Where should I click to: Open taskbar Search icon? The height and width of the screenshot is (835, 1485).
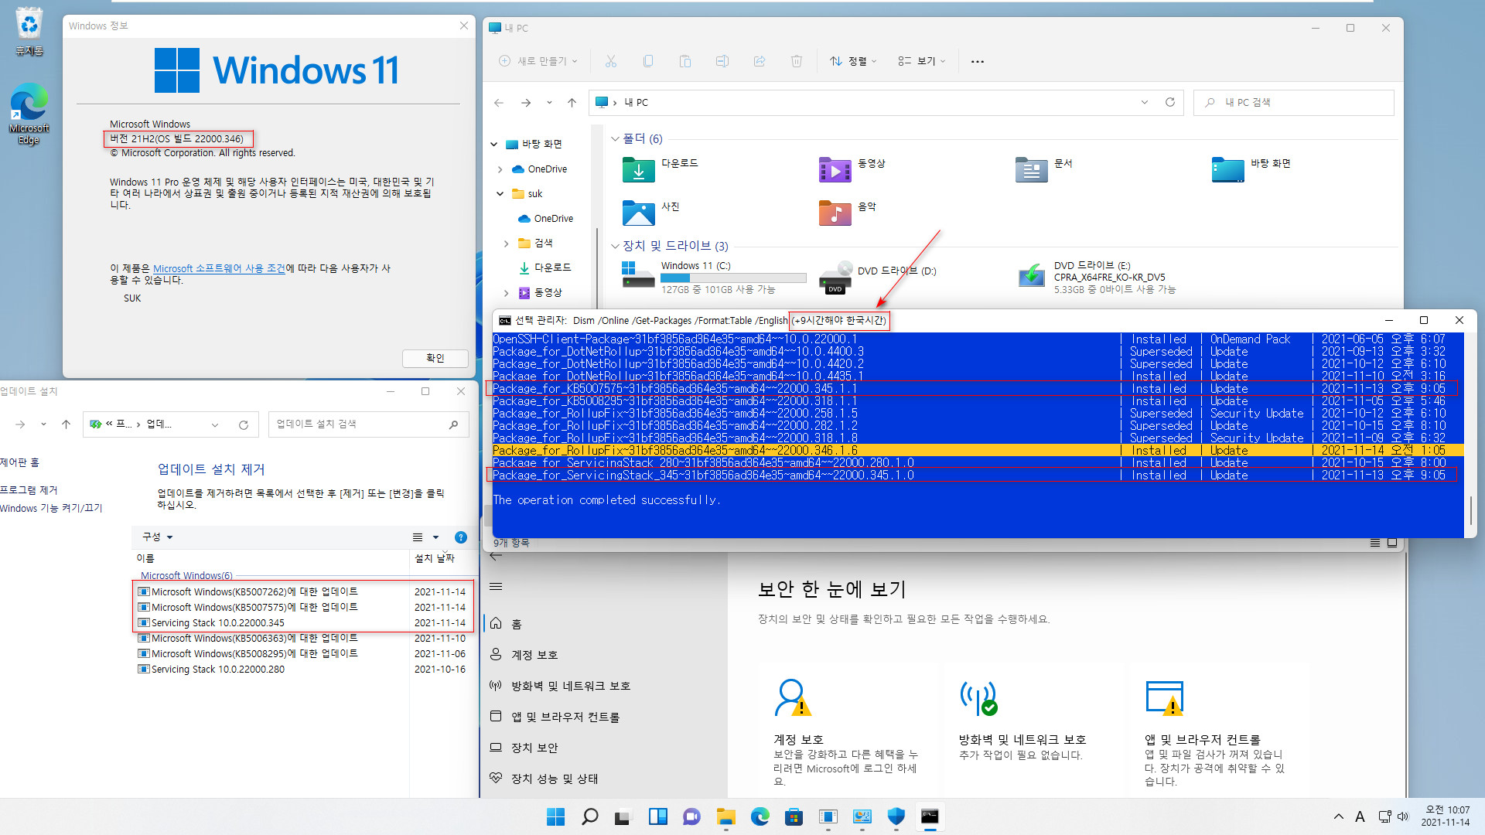pos(589,816)
